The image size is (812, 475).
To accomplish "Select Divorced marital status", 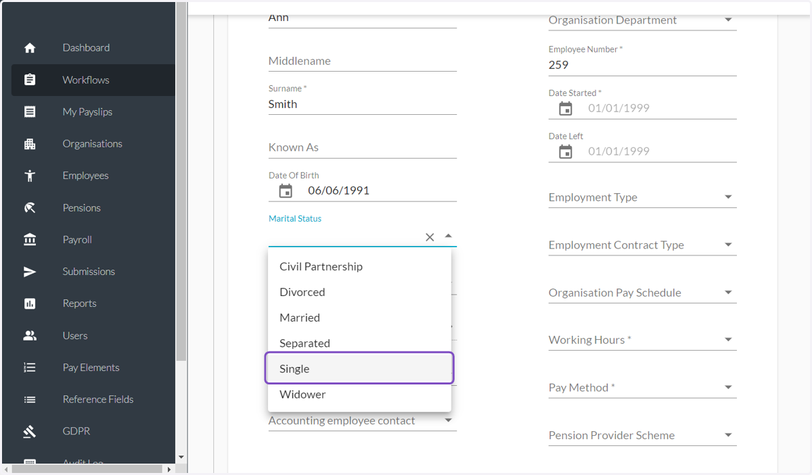I will point(359,292).
